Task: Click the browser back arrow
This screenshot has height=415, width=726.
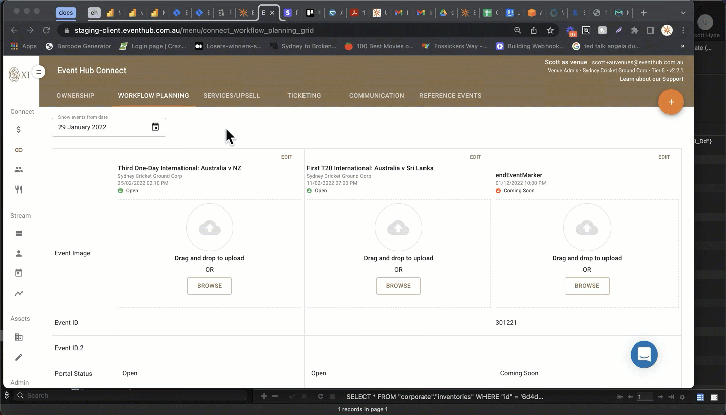Action: pyautogui.click(x=14, y=30)
